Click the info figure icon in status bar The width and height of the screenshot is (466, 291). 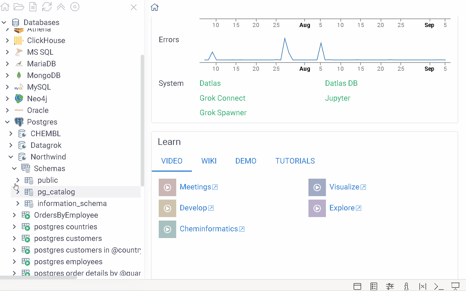(406, 286)
